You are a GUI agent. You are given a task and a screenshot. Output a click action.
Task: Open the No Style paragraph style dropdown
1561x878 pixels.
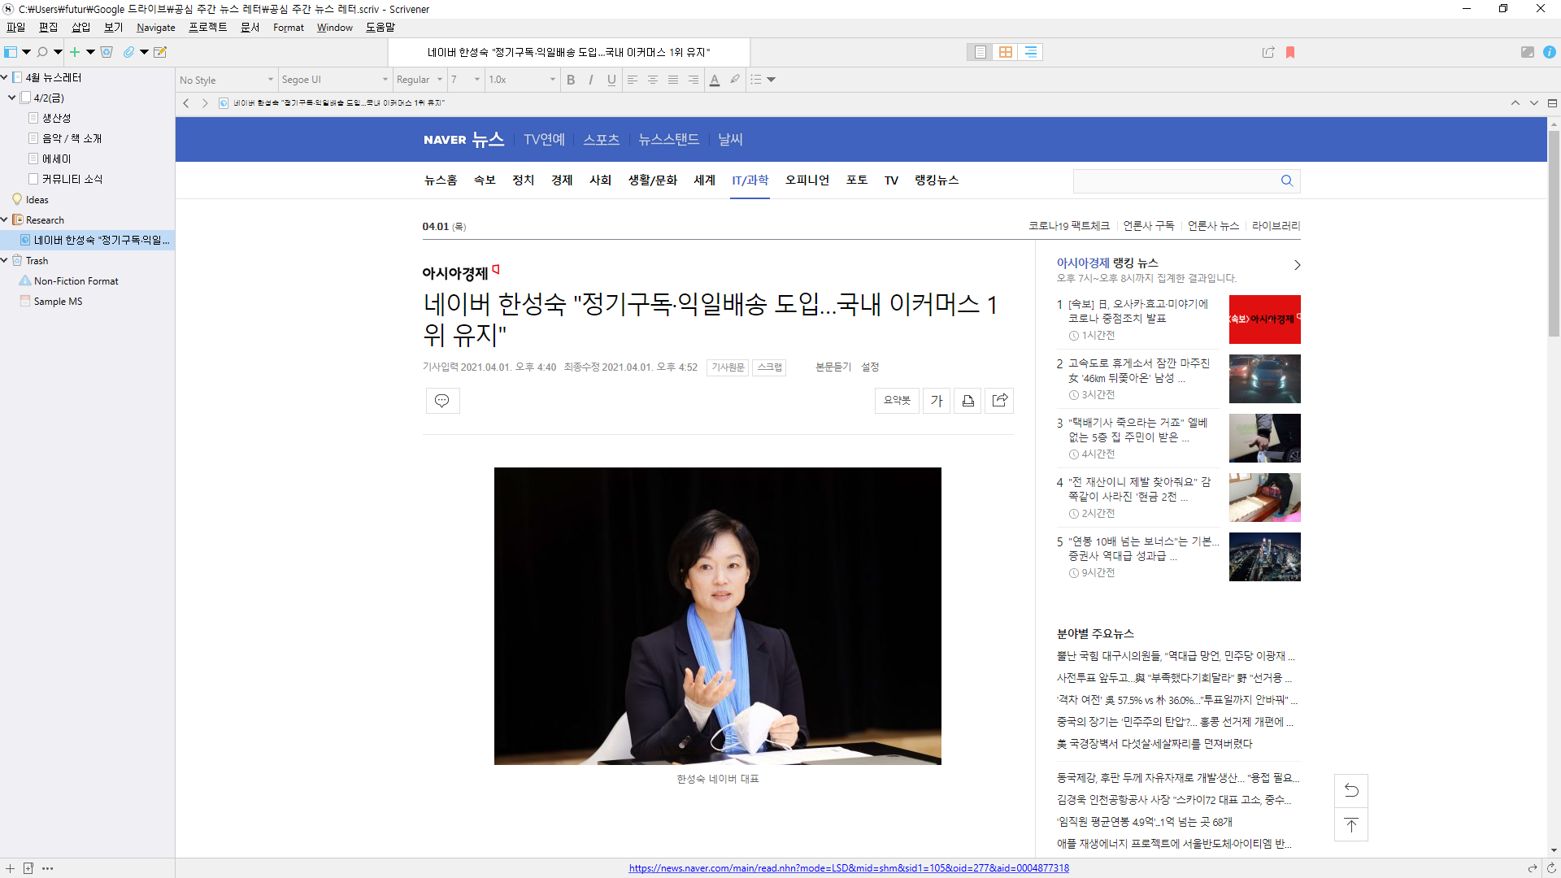(x=227, y=80)
